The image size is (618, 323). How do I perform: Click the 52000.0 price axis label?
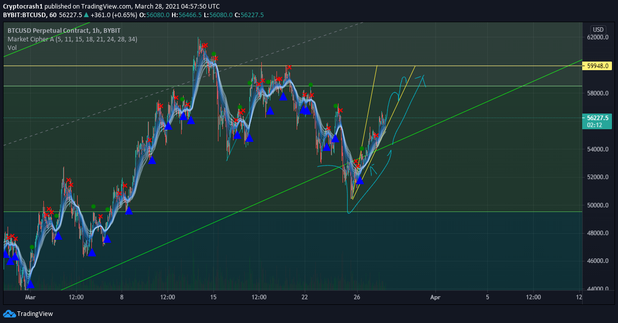(598, 177)
